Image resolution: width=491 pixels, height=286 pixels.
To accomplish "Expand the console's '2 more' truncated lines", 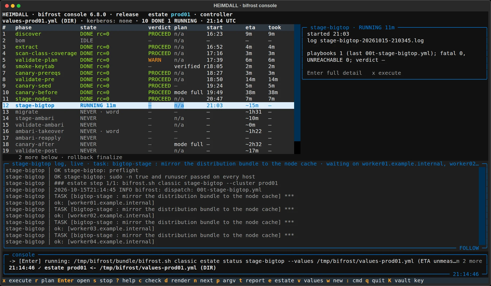I will pyautogui.click(x=472, y=261).
